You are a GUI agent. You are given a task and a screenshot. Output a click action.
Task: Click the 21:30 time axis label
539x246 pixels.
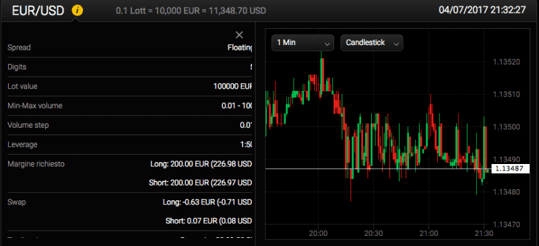coord(484,233)
